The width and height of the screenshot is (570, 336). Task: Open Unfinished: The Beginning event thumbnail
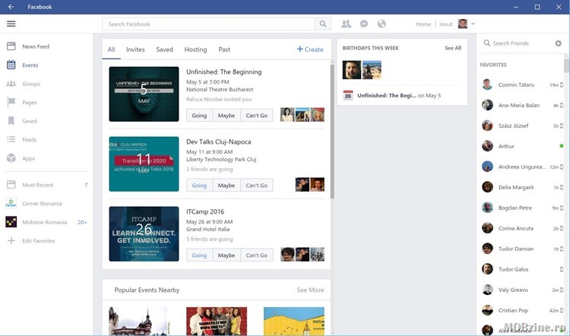pyautogui.click(x=144, y=94)
